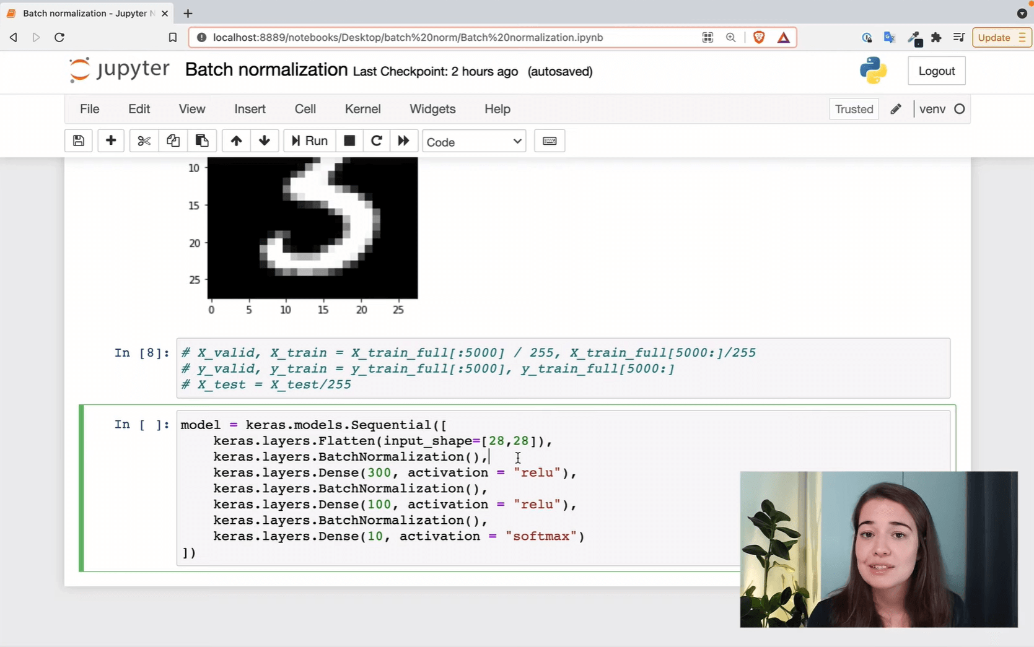Click the browser address bar URL
The height and width of the screenshot is (647, 1034).
pos(408,38)
